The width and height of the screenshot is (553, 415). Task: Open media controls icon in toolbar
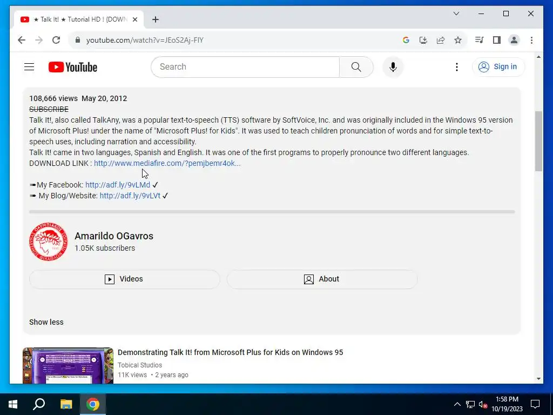tap(480, 40)
